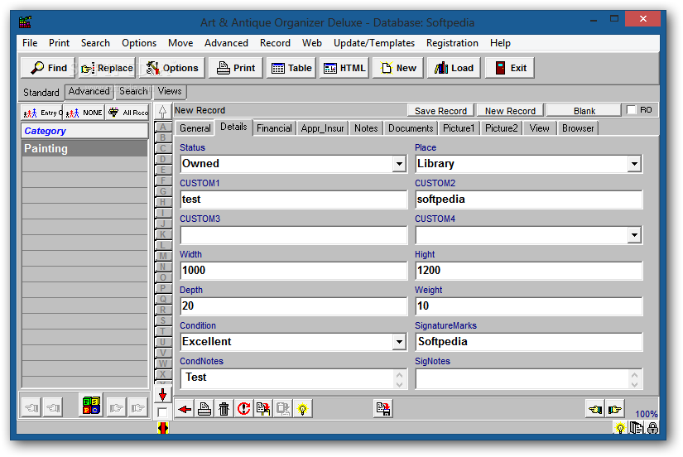Click the NONE sort button
Image resolution: width=683 pixels, height=457 pixels.
tap(84, 113)
